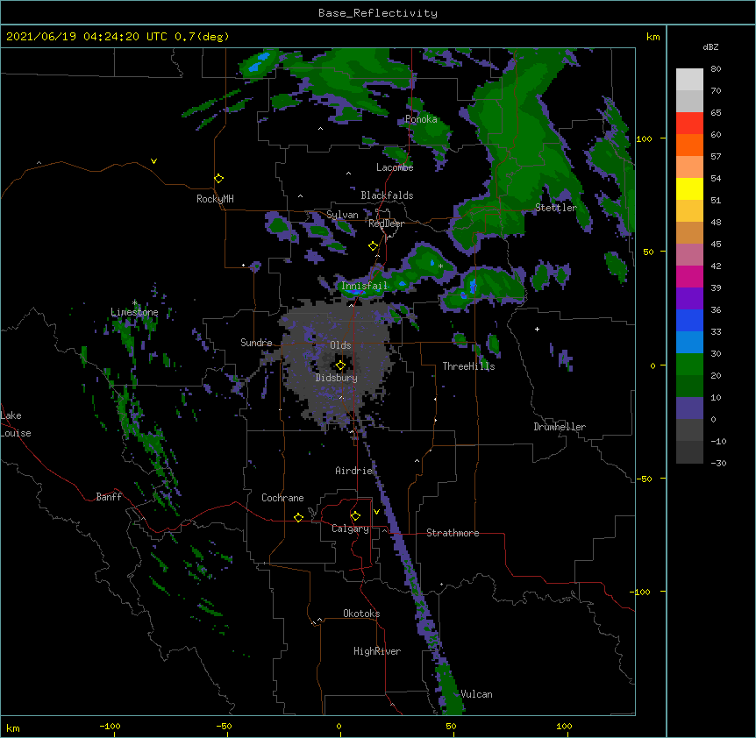Viewport: 756px width, 738px height.
Task: Click the Blackfalds city label
Action: point(387,195)
